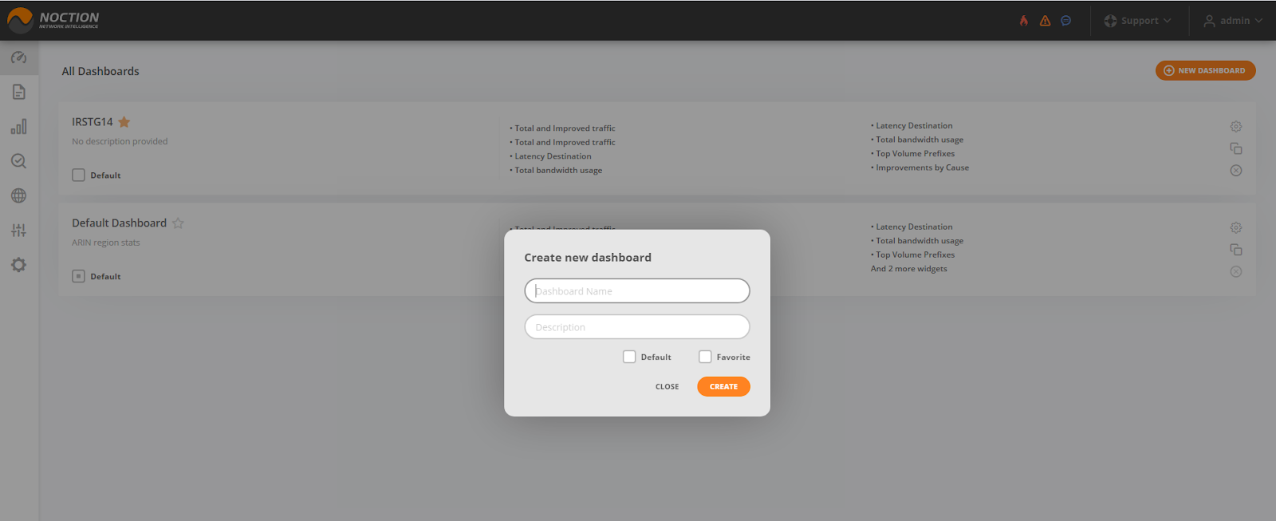The height and width of the screenshot is (521, 1276).
Task: Click 'No description provided' text
Action: point(120,141)
